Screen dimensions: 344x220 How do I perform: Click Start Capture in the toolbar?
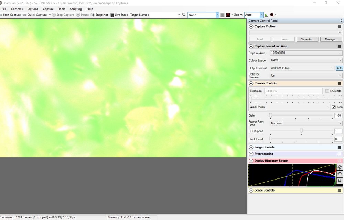[x=10, y=15]
